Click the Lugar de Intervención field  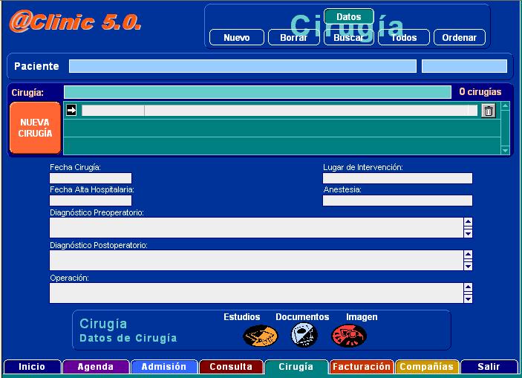click(397, 178)
